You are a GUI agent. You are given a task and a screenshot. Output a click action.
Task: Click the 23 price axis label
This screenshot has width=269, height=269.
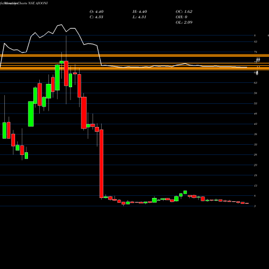[256, 165]
